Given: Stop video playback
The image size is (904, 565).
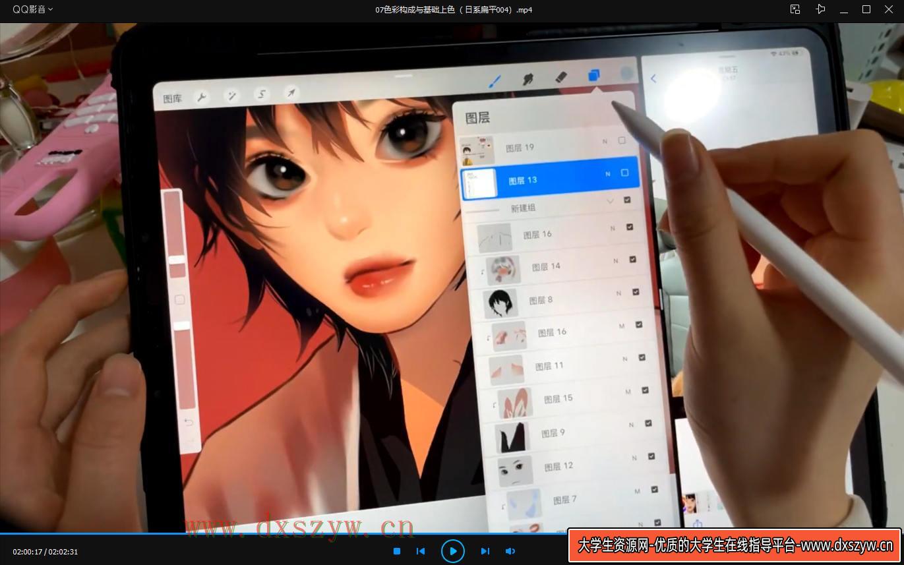Looking at the screenshot, I should [397, 551].
